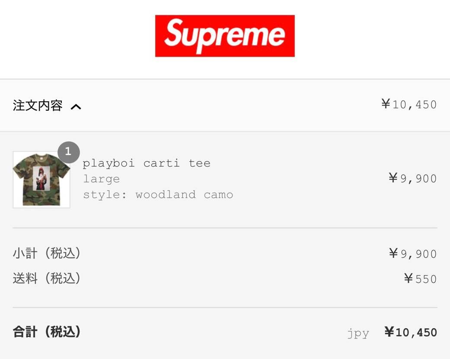
Task: Select the size text large
Action: (101, 179)
